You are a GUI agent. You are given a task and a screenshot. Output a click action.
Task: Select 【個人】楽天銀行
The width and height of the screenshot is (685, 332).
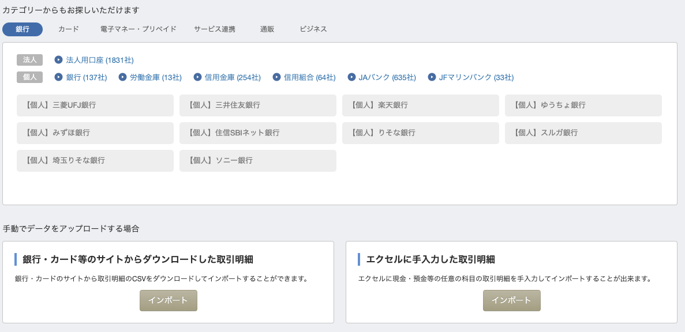pyautogui.click(x=420, y=105)
